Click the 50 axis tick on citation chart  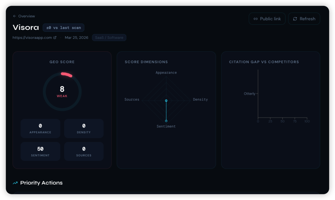(282, 121)
